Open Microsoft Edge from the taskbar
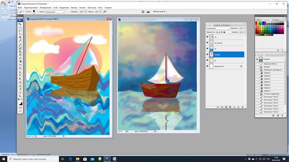The image size is (289, 162). [70, 159]
